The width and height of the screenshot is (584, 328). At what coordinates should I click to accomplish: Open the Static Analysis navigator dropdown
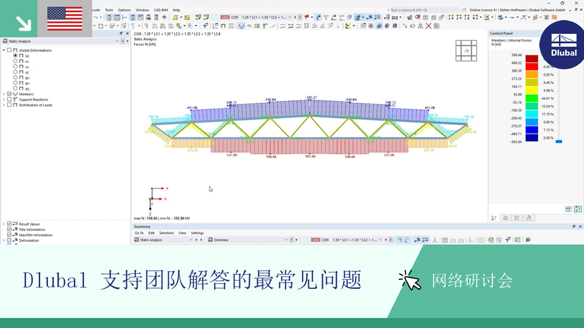117,41
